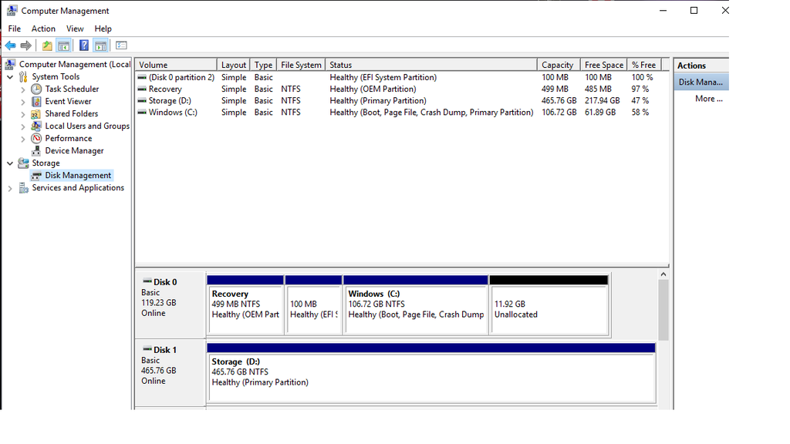
Task: Click the scroll up arrow in disk view
Action: pyautogui.click(x=663, y=274)
